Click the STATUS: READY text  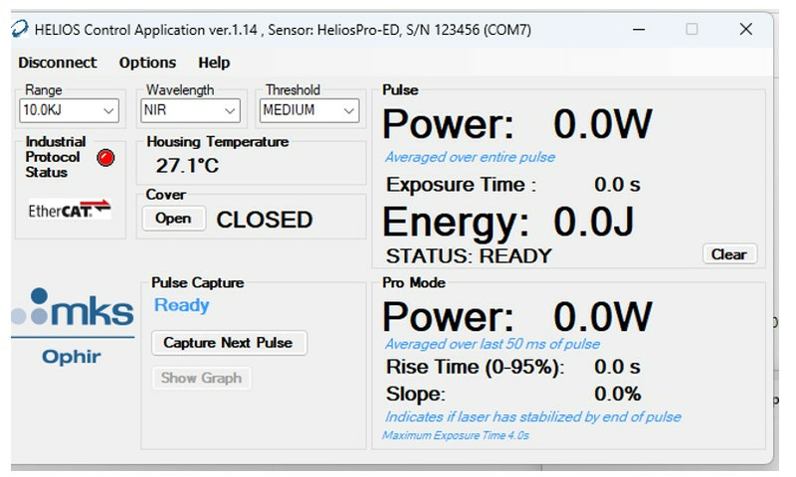pyautogui.click(x=468, y=255)
